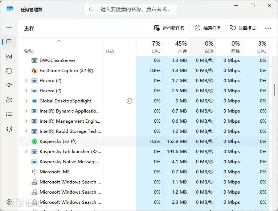Open the App history sidebar icon
Image resolution: width=278 pixels, height=211 pixels.
(9, 71)
